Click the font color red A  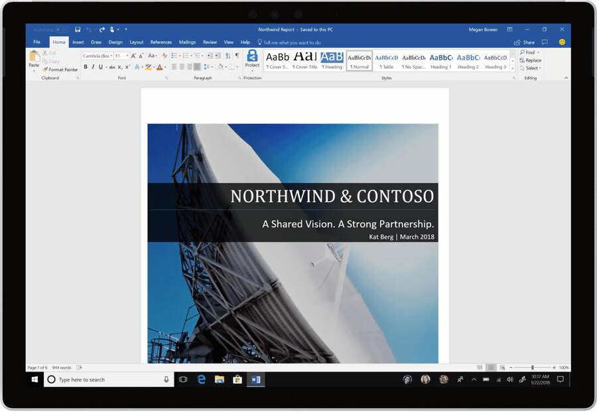coord(159,67)
